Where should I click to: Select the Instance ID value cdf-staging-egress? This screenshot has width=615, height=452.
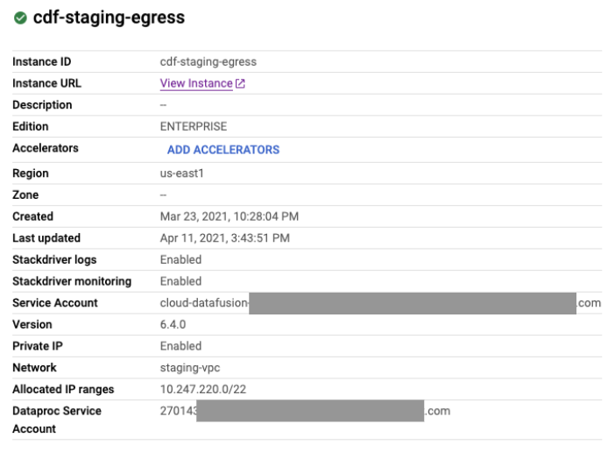208,62
